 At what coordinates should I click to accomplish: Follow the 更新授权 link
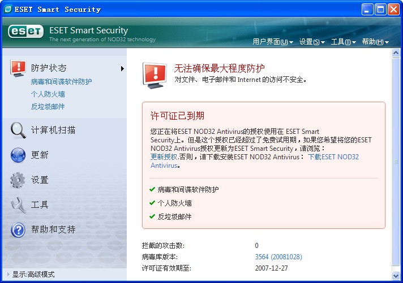(164, 157)
